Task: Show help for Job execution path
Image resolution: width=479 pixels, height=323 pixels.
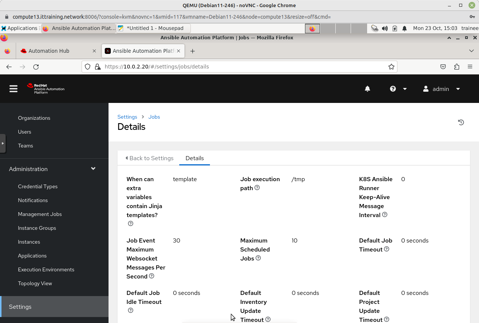Action: (257, 188)
